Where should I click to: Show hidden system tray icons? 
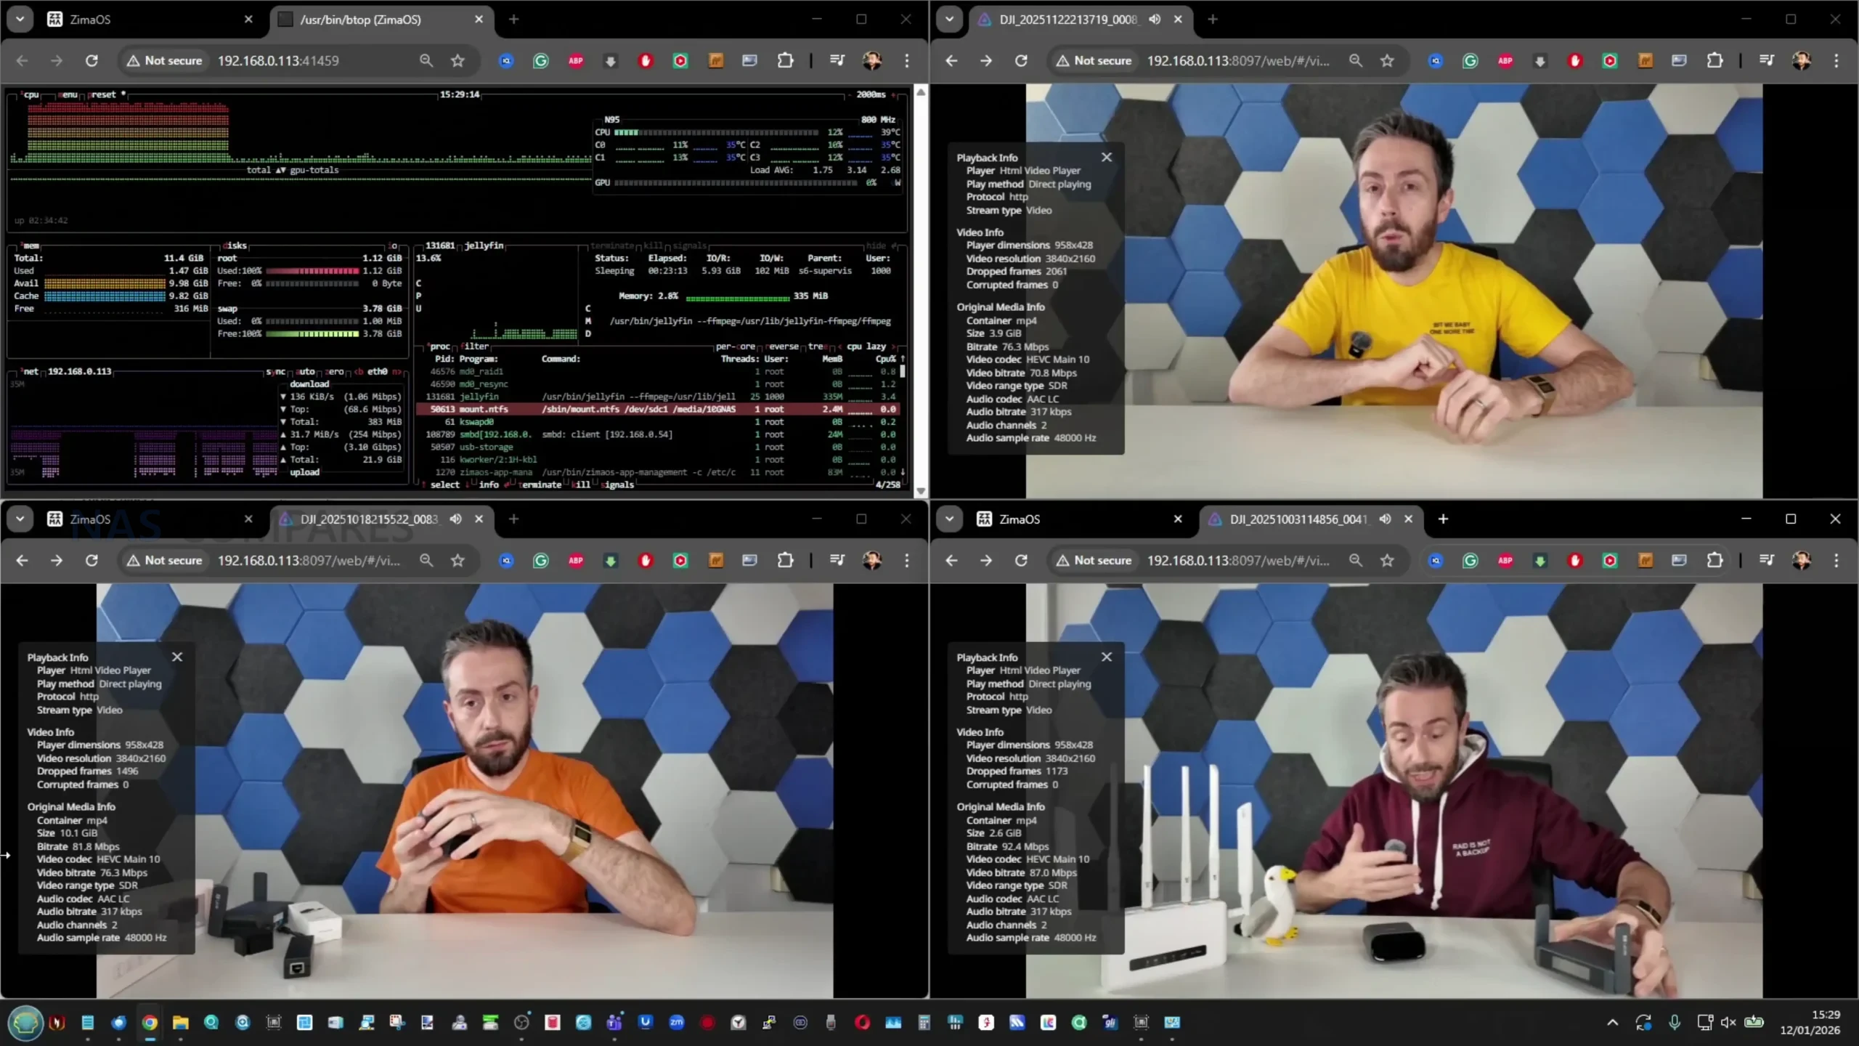pyautogui.click(x=1612, y=1023)
